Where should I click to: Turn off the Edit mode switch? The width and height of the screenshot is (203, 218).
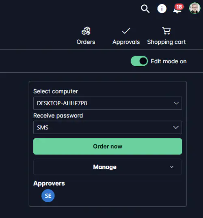(x=139, y=61)
